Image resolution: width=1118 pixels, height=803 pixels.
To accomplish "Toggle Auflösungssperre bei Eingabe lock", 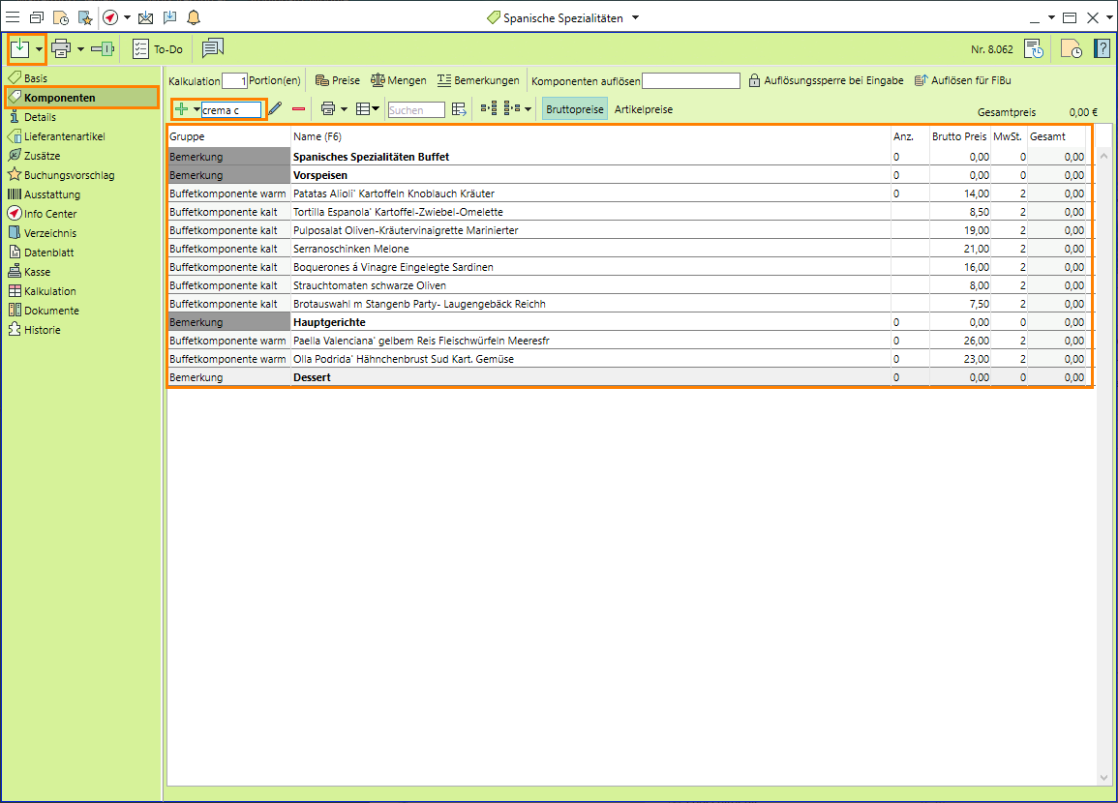I will click(x=826, y=81).
